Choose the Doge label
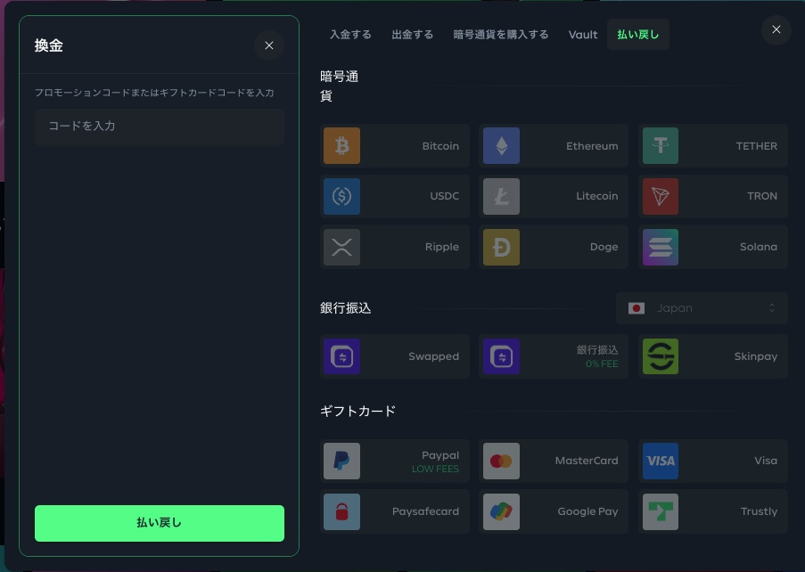 [604, 248]
